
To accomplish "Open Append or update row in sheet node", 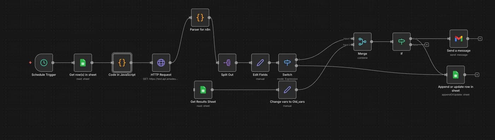I will [456, 75].
